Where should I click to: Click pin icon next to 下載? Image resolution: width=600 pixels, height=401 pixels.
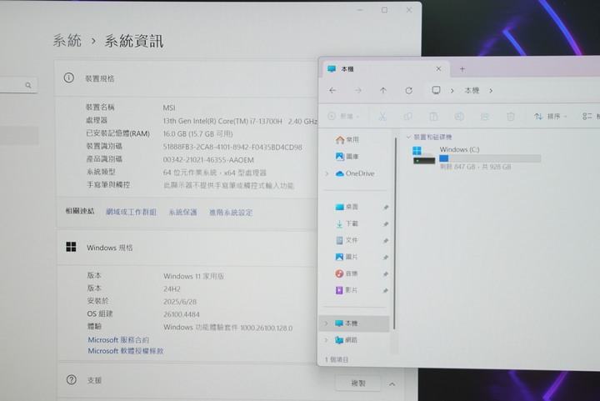click(x=385, y=224)
